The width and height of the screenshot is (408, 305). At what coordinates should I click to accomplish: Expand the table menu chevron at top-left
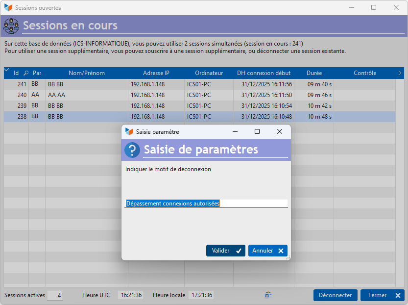click(6, 71)
